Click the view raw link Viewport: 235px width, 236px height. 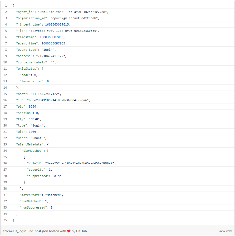point(225,231)
